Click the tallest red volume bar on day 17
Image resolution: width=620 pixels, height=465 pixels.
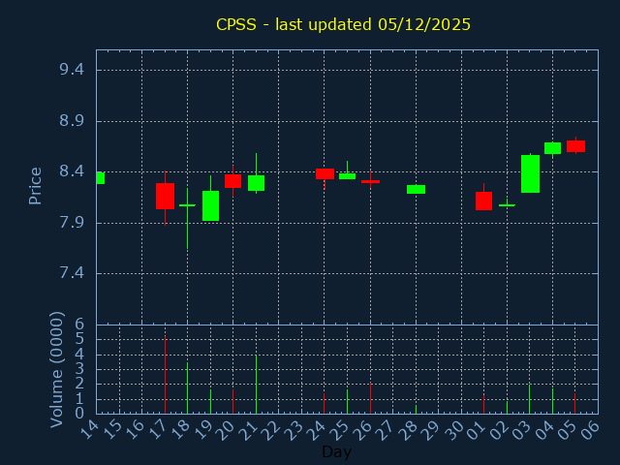click(x=165, y=376)
